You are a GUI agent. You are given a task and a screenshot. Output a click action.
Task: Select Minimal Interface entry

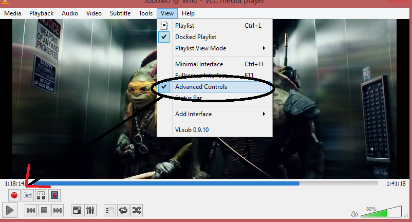(x=215, y=64)
